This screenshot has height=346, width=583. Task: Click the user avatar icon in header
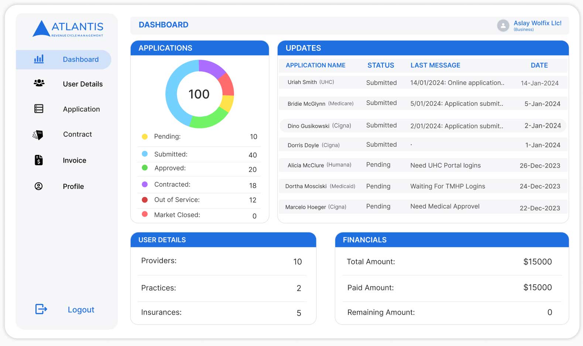(503, 26)
